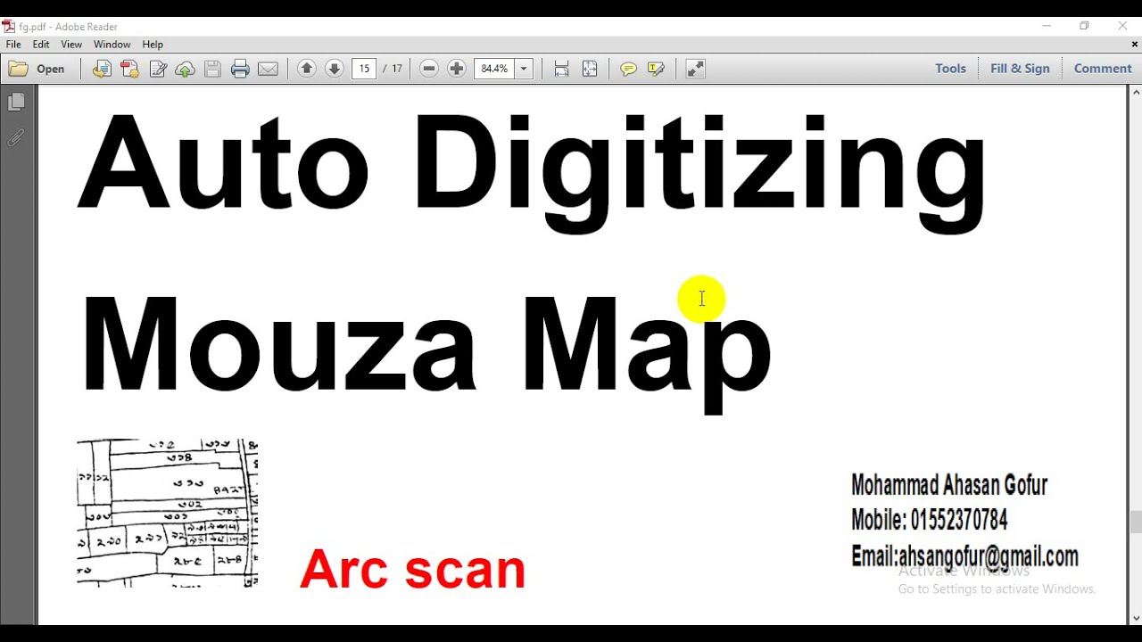This screenshot has height=642, width=1142.
Task: Open the Tools pane
Action: coord(950,69)
